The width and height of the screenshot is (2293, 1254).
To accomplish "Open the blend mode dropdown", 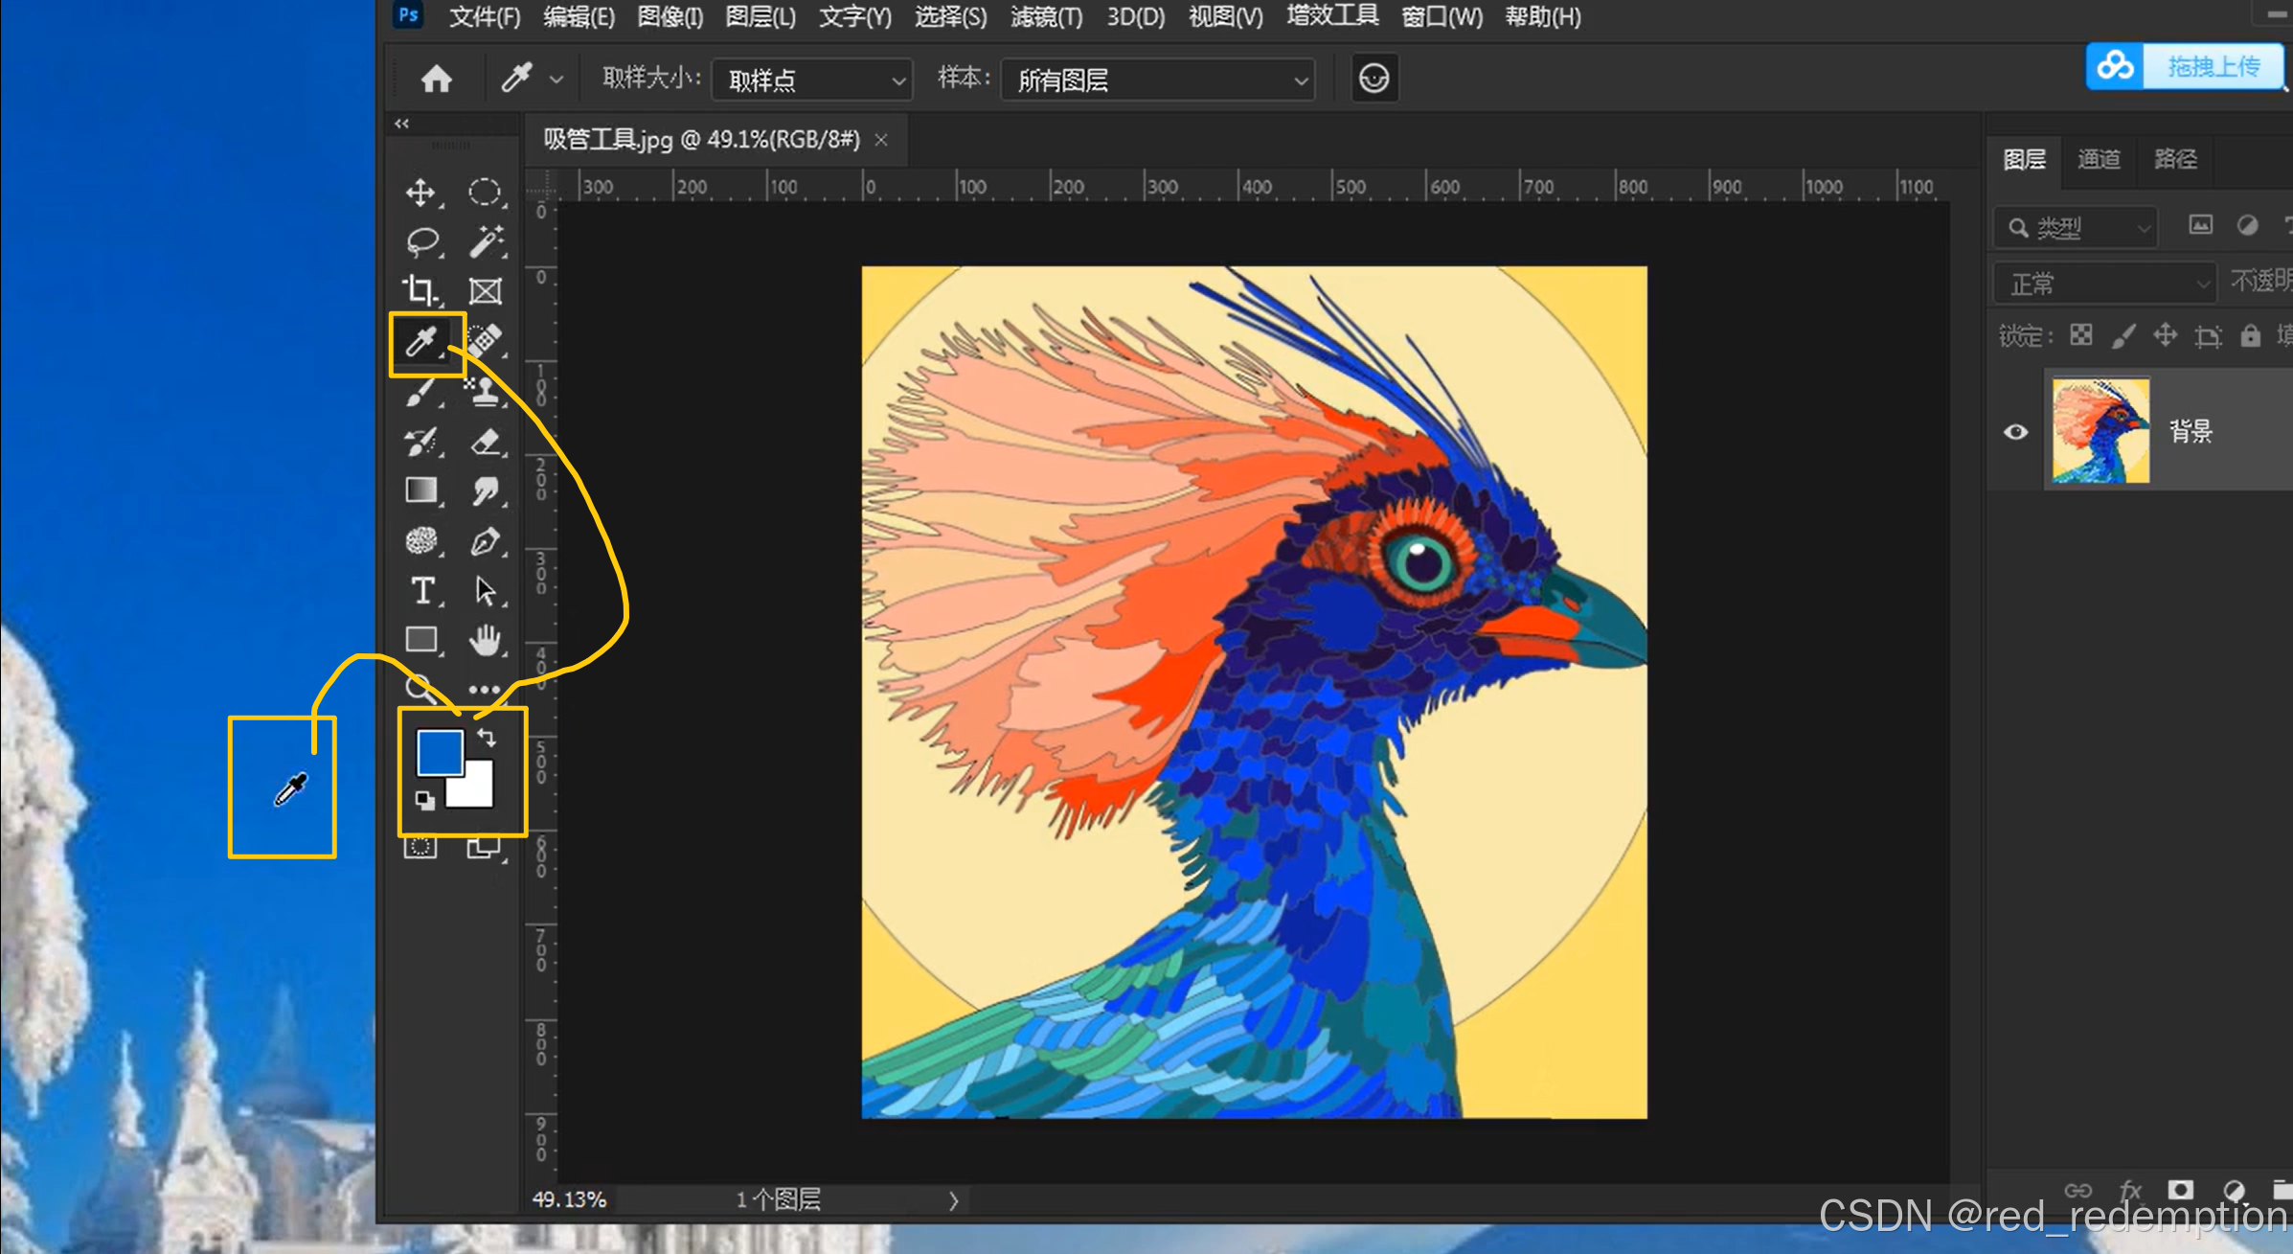I will 2104,285.
